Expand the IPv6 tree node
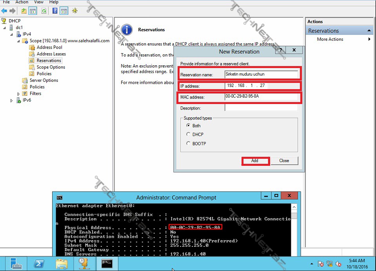The width and height of the screenshot is (376, 271). 11,101
